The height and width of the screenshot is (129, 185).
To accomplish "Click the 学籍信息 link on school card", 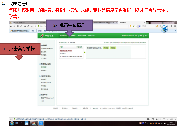I will coord(79,47).
